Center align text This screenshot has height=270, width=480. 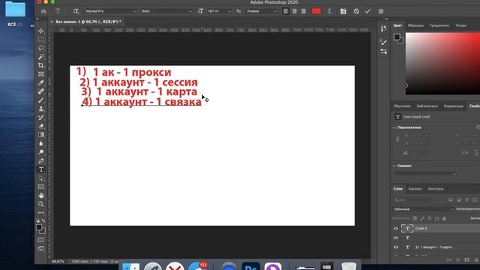(x=295, y=11)
